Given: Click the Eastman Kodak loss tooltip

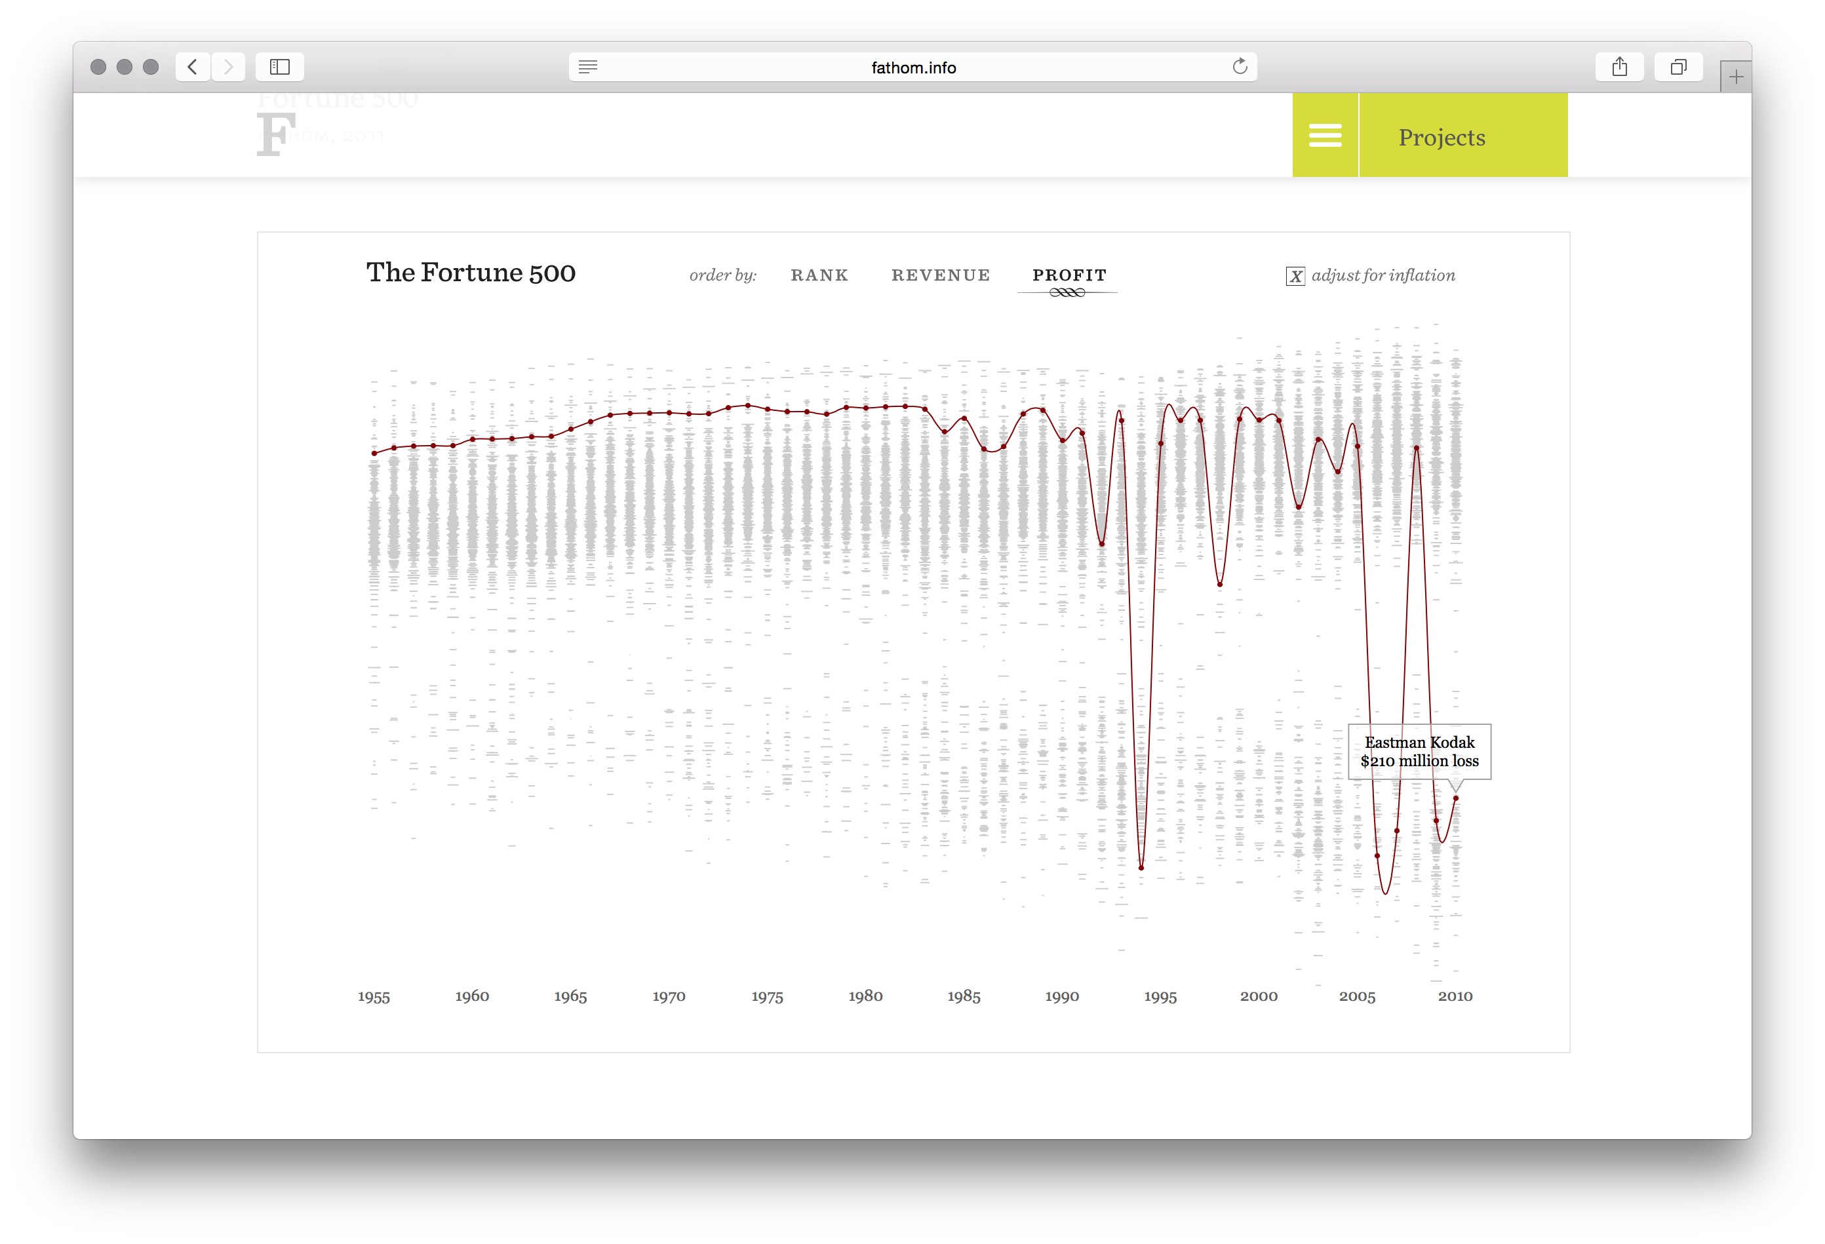Looking at the screenshot, I should (1419, 752).
